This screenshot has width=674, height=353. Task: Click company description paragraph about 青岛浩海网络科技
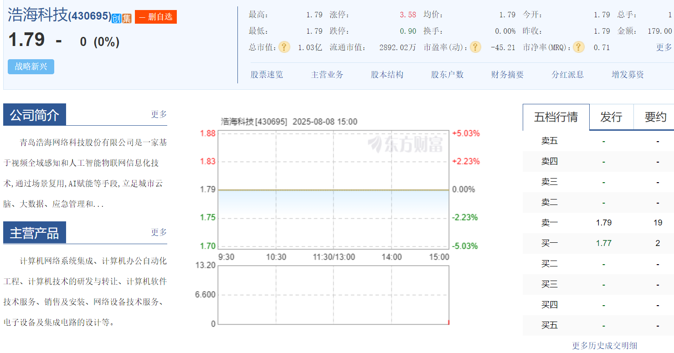(x=85, y=174)
